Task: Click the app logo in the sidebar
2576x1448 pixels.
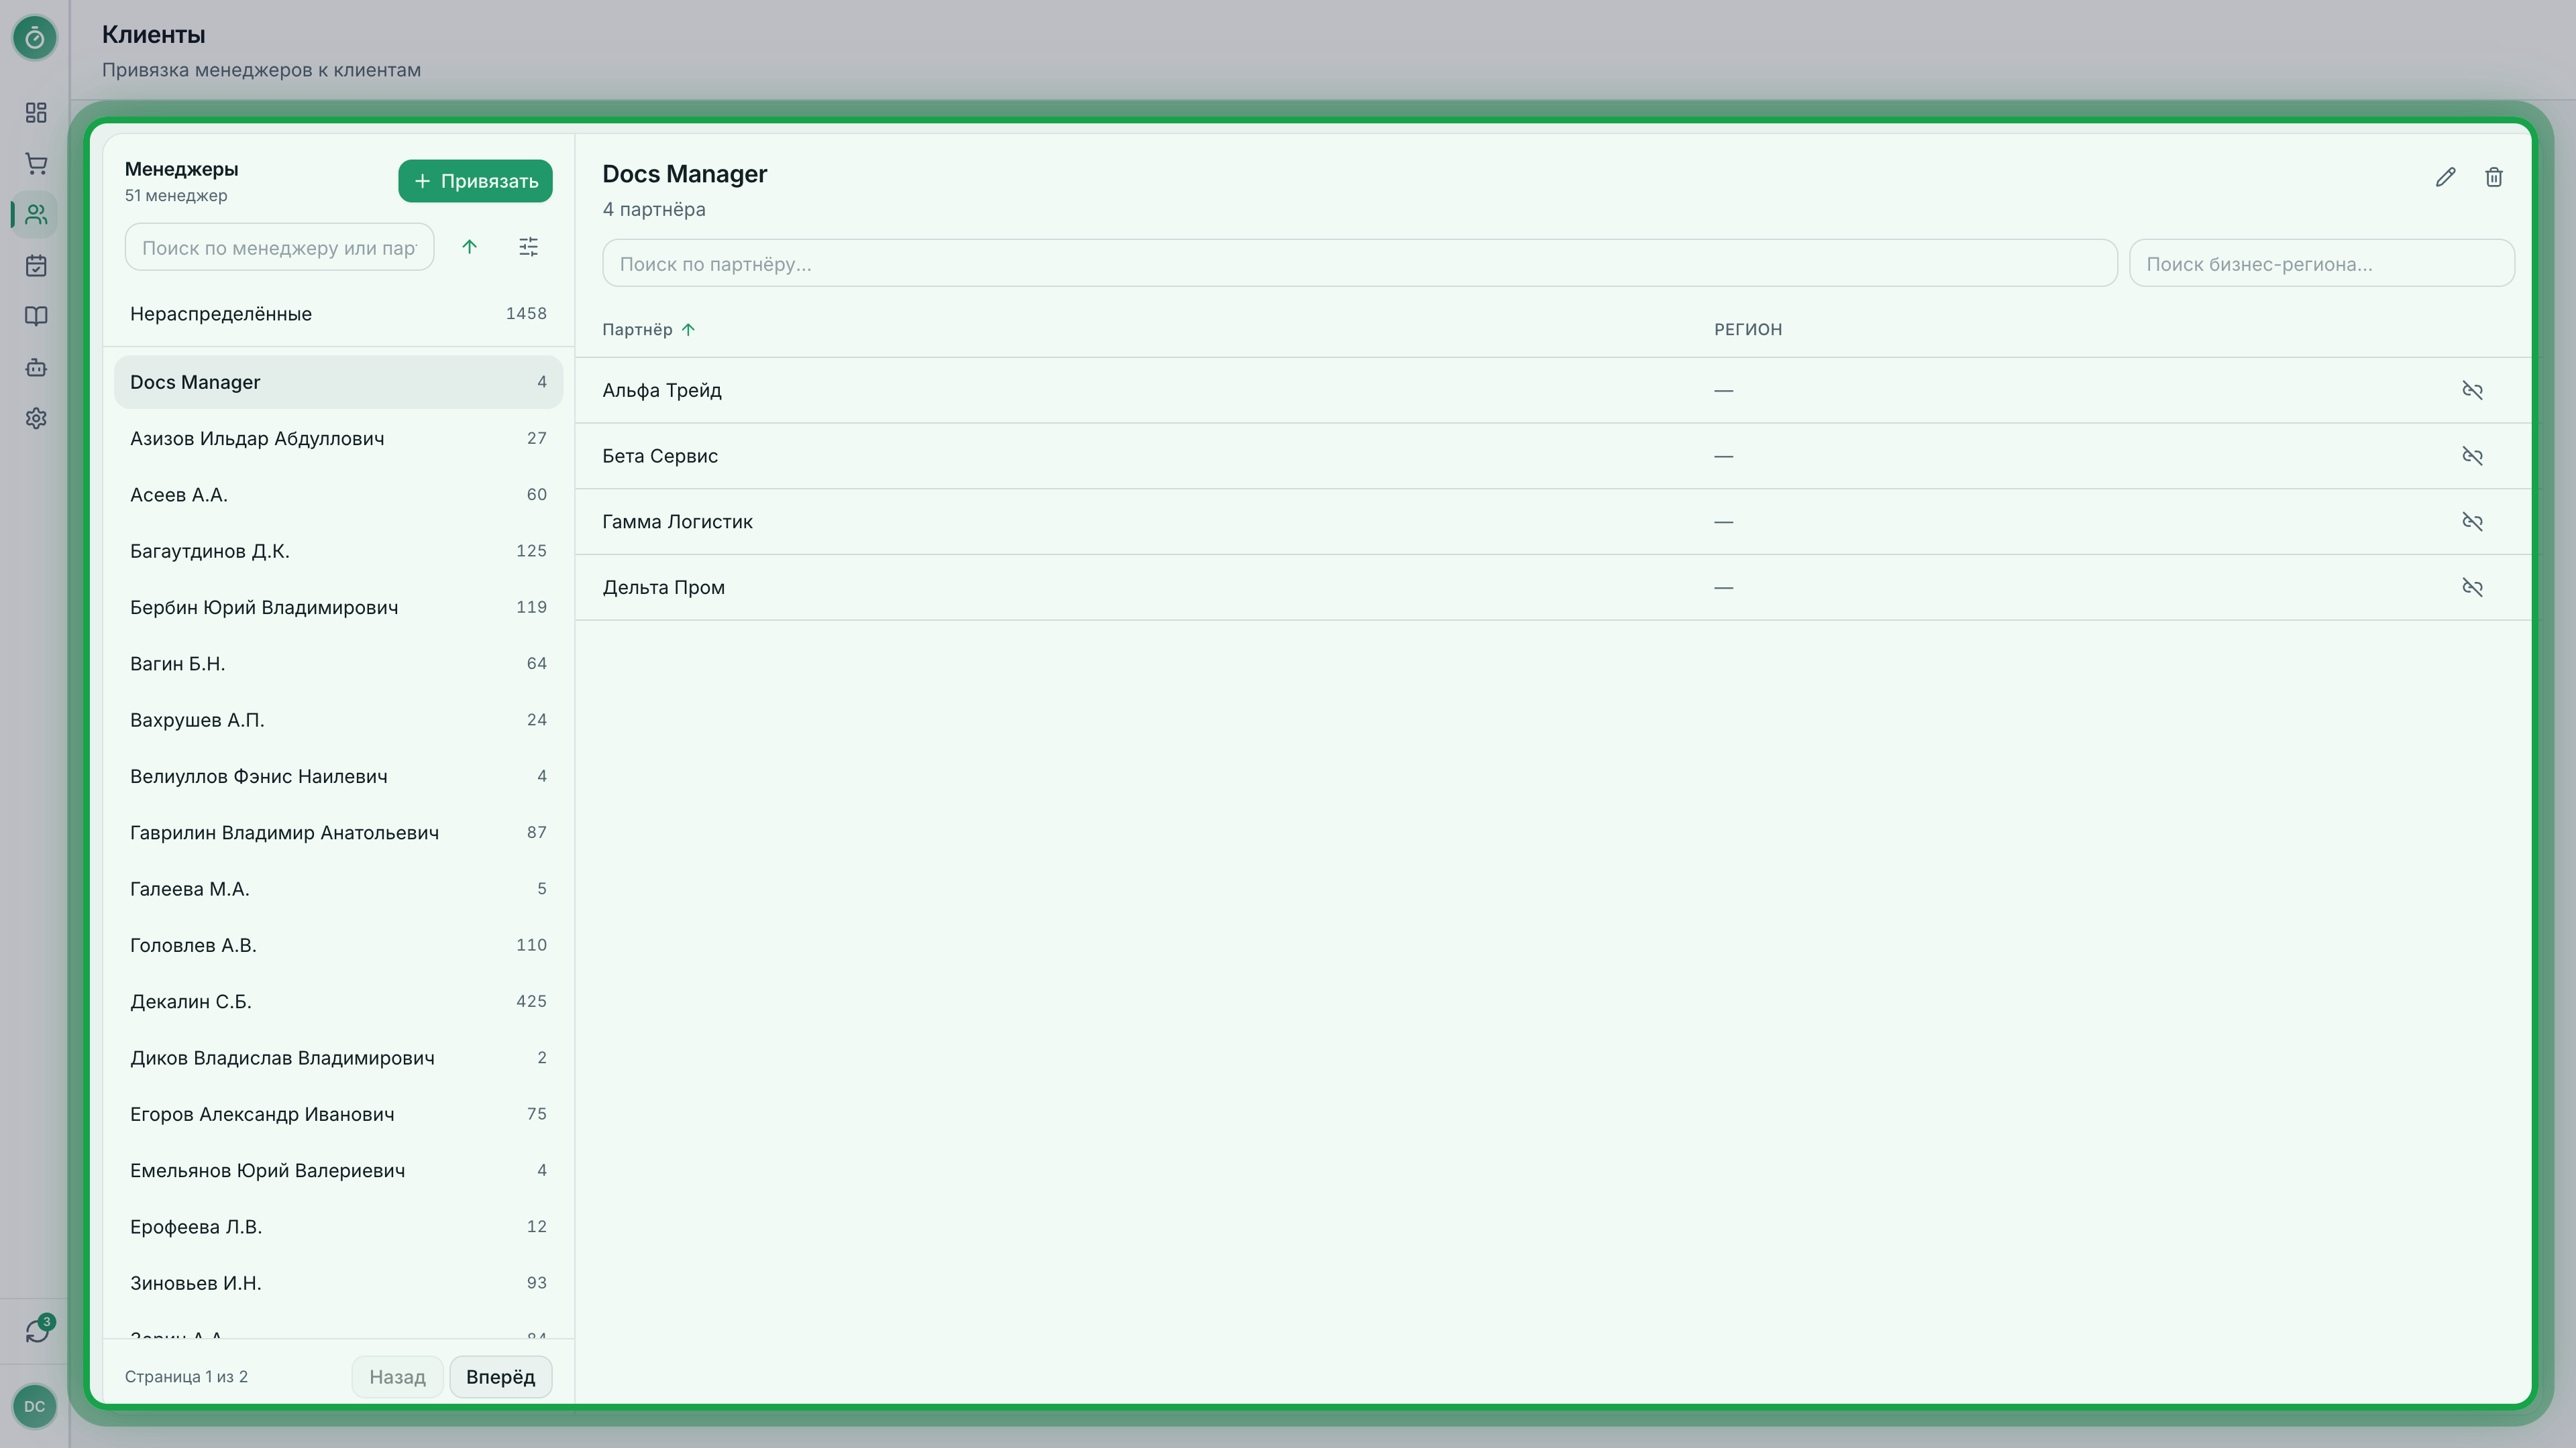Action: pos(35,38)
